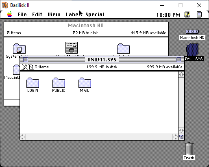Click the Trash label text
Image resolution: width=209 pixels, height=167 pixels.
[189, 158]
